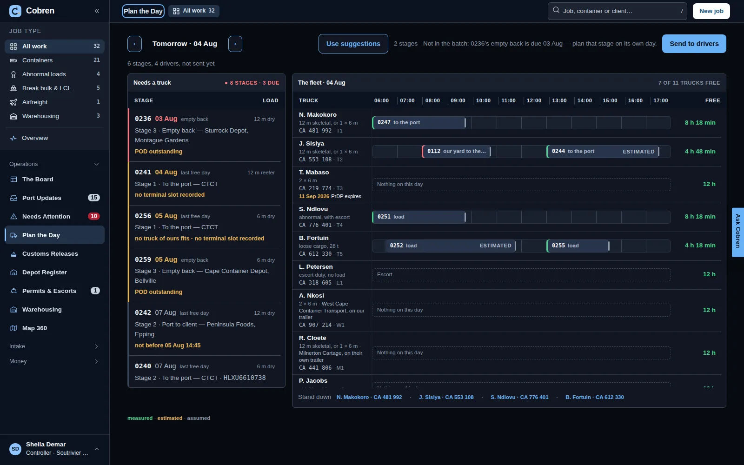This screenshot has width=744, height=465.
Task: Click The Board icon in Operations
Action: pyautogui.click(x=13, y=179)
